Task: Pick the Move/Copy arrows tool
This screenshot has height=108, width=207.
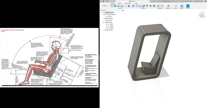Action: [x=151, y=6]
